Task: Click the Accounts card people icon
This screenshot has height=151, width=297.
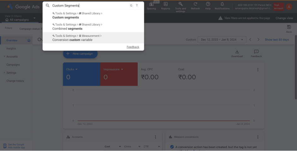Action: click(68, 137)
